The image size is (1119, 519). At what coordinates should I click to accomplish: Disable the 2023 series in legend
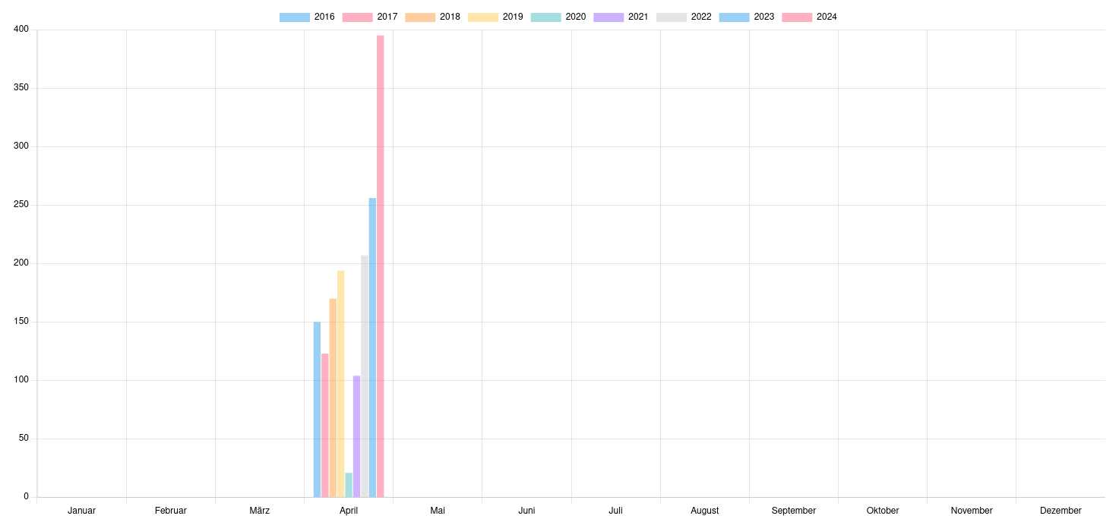point(747,17)
